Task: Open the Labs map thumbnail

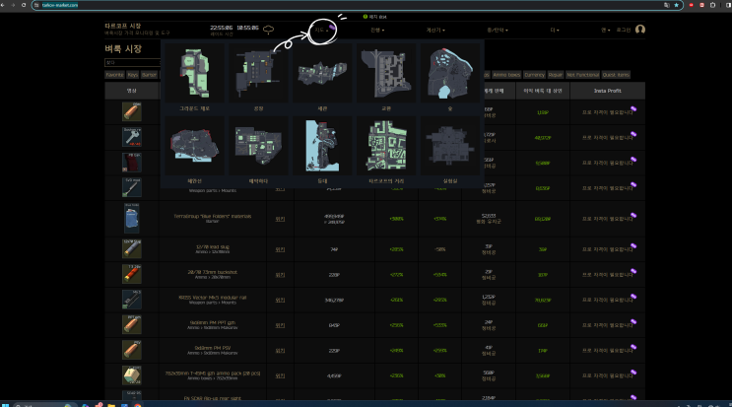Action: [450, 146]
